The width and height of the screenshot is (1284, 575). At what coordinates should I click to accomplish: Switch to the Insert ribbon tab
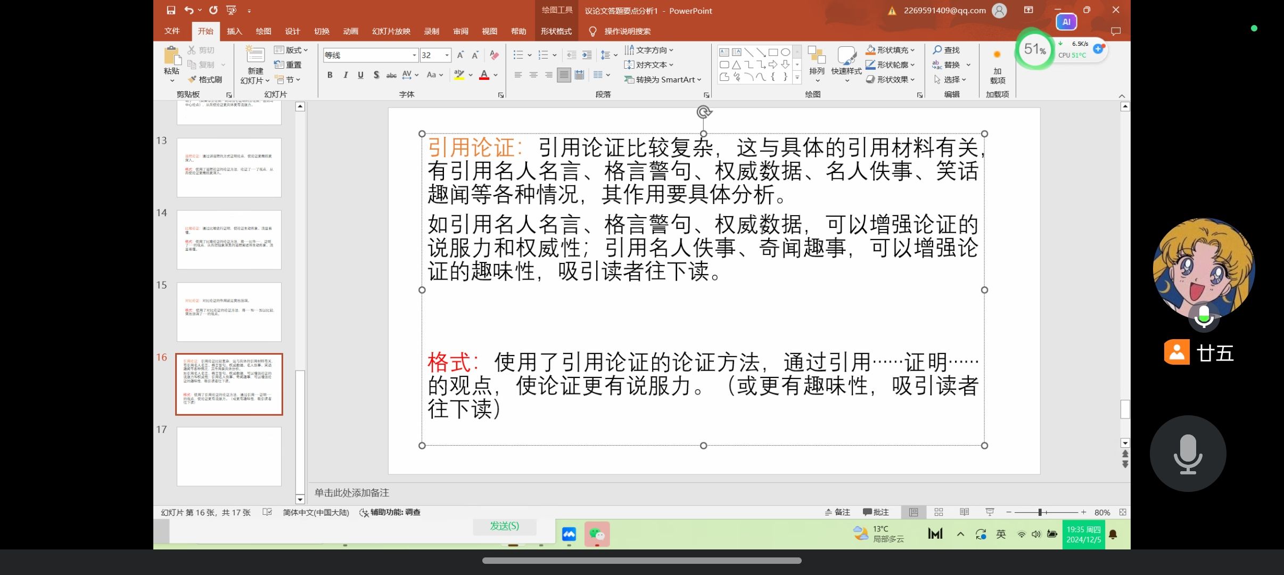click(x=234, y=31)
